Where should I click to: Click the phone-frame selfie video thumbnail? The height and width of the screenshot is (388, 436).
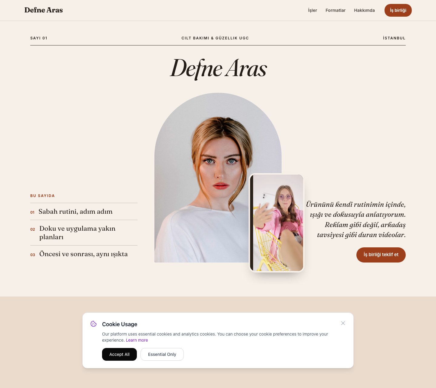(x=276, y=223)
